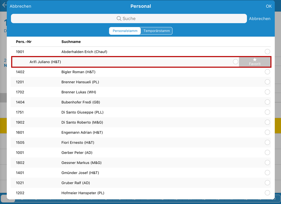Switch to the Personalstamm tab
281x204 pixels.
125,31
